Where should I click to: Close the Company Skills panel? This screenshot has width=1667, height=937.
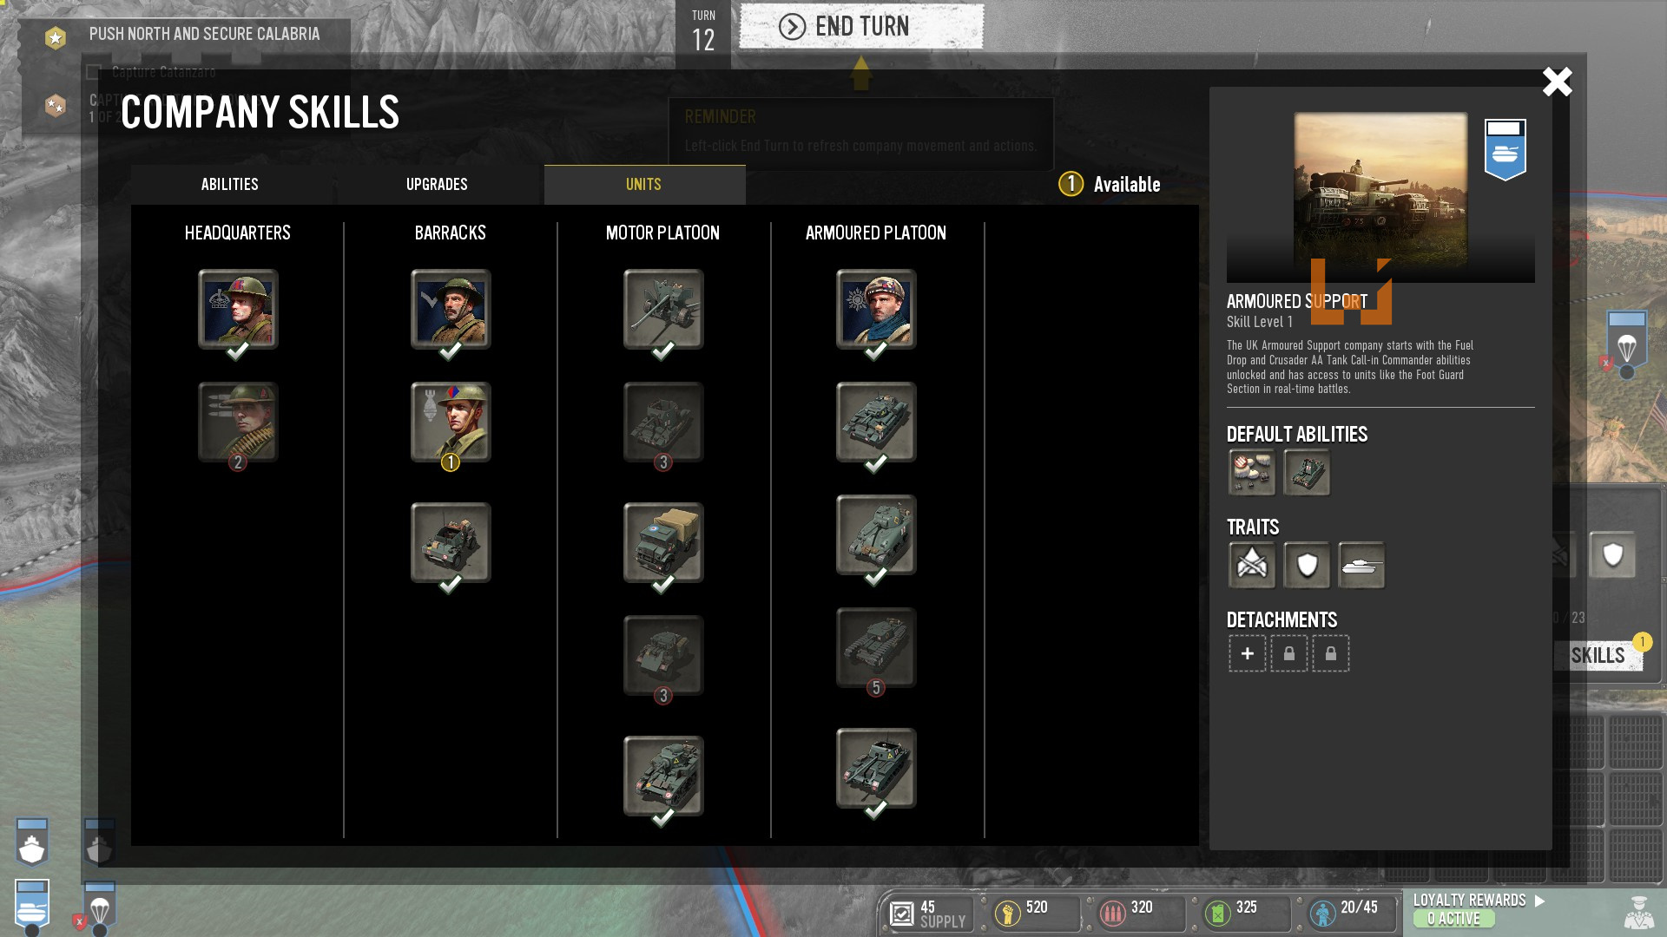coord(1557,82)
